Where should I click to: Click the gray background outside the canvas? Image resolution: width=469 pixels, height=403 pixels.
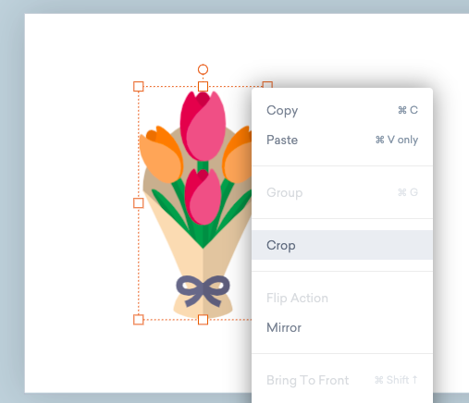point(12,201)
